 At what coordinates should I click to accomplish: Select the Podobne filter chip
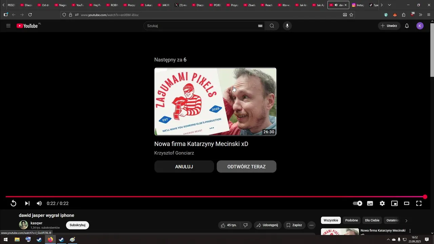click(352, 220)
